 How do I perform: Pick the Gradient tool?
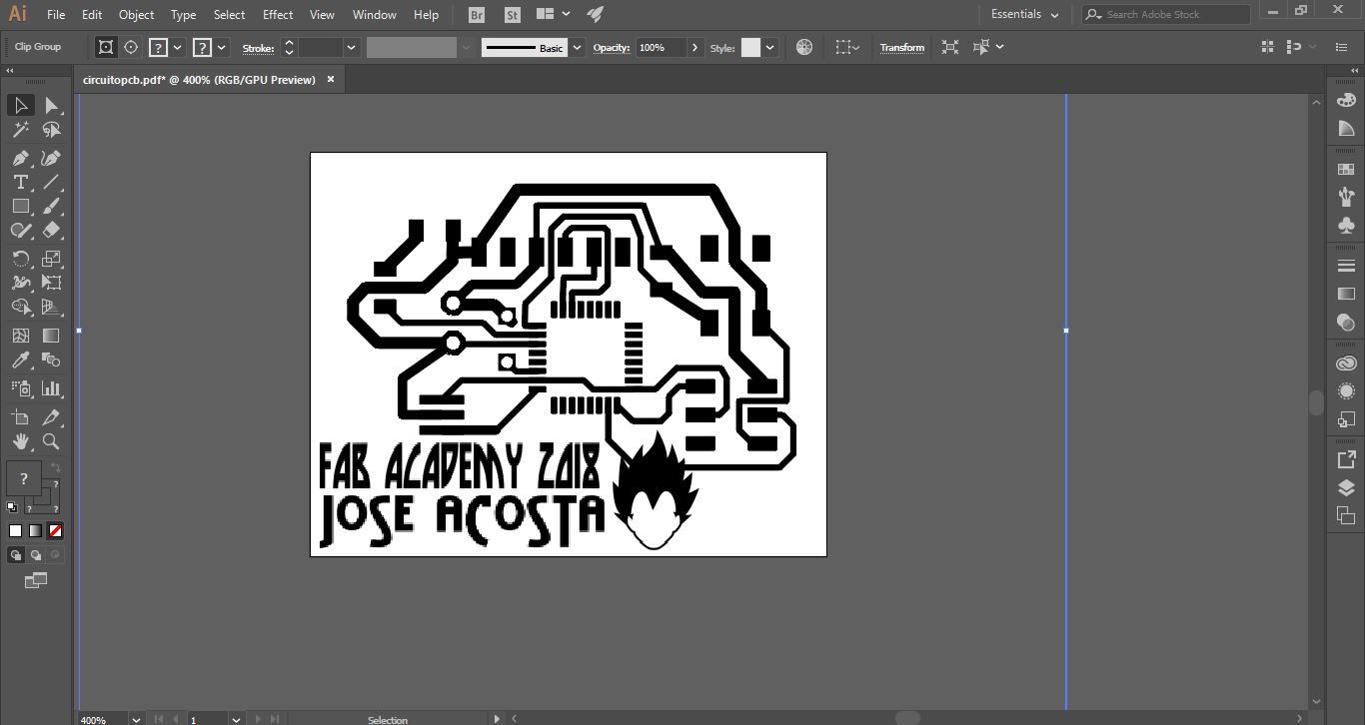coord(51,336)
